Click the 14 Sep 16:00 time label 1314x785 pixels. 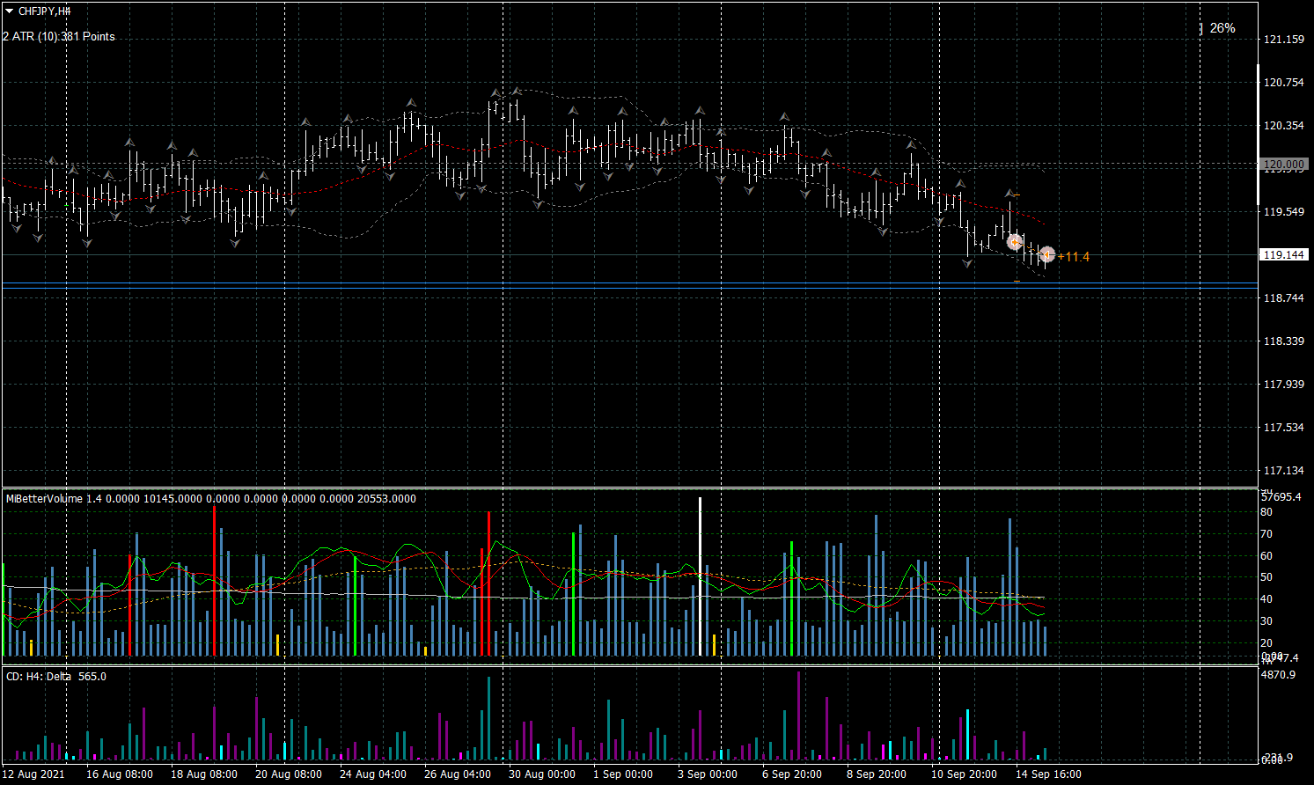(x=1048, y=774)
